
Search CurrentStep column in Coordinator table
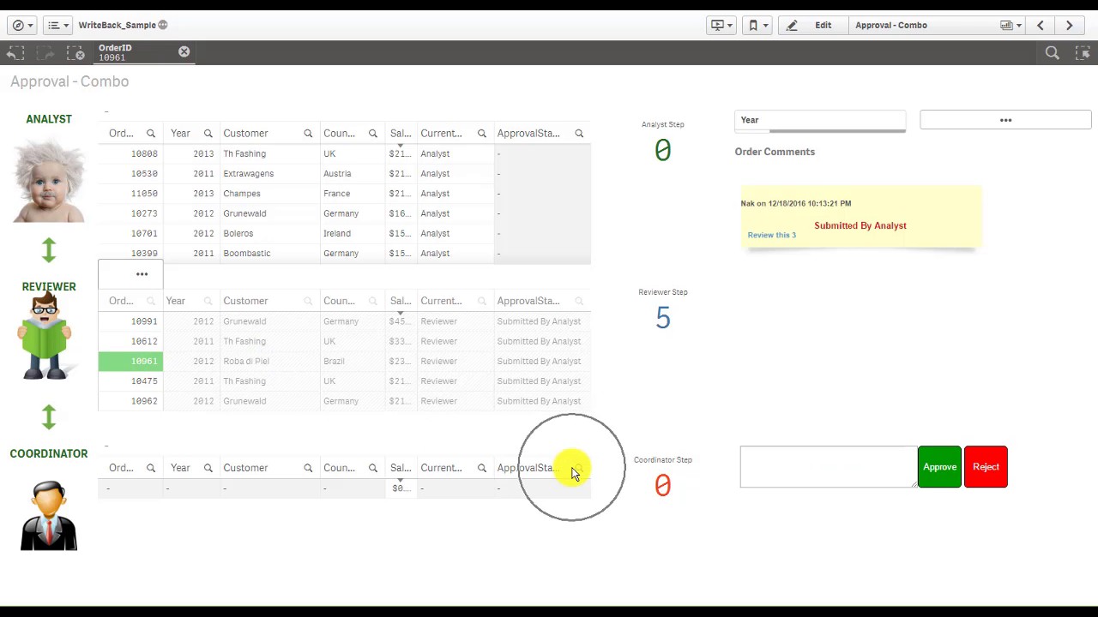pyautogui.click(x=482, y=468)
